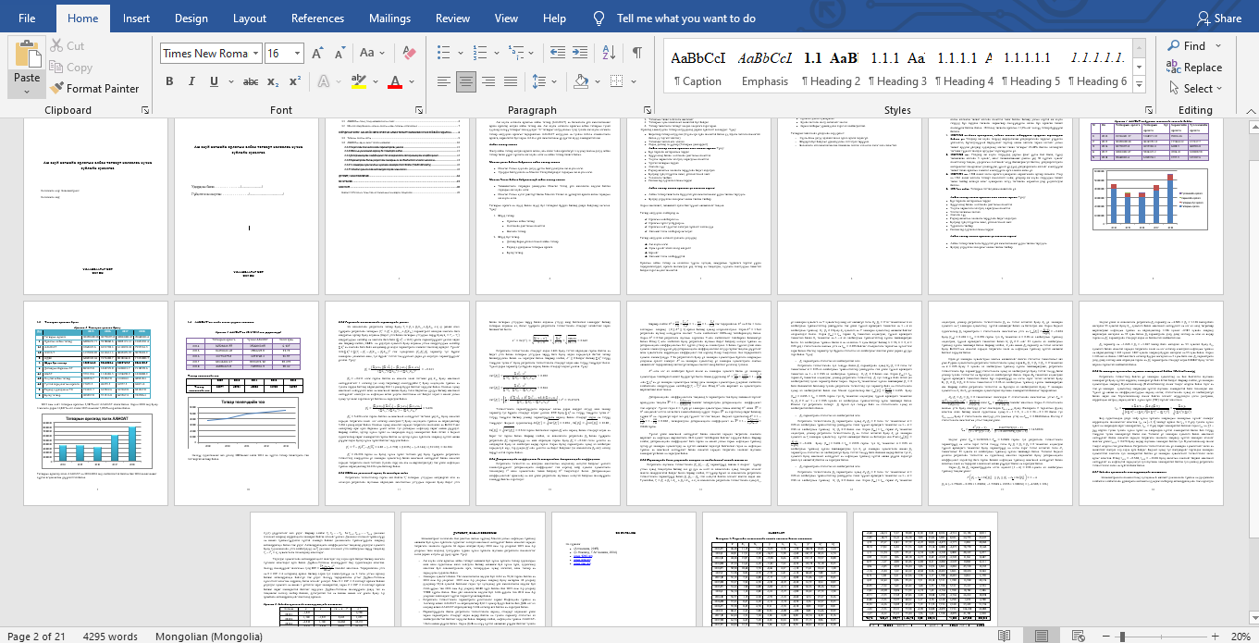Screen dimensions: 1259x643
Task: Open the Tell me lightbulb search
Action: [599, 18]
